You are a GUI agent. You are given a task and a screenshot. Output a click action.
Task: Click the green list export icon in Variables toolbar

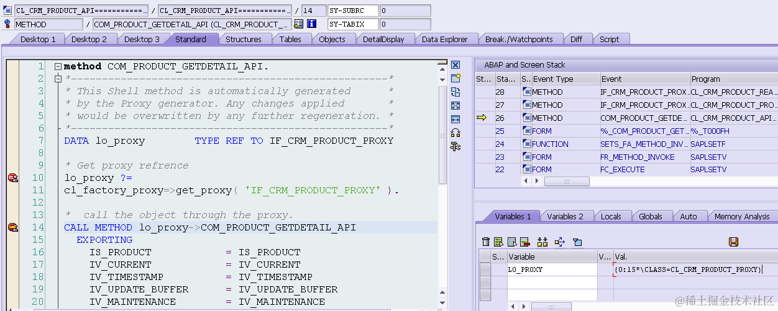[x=498, y=242]
